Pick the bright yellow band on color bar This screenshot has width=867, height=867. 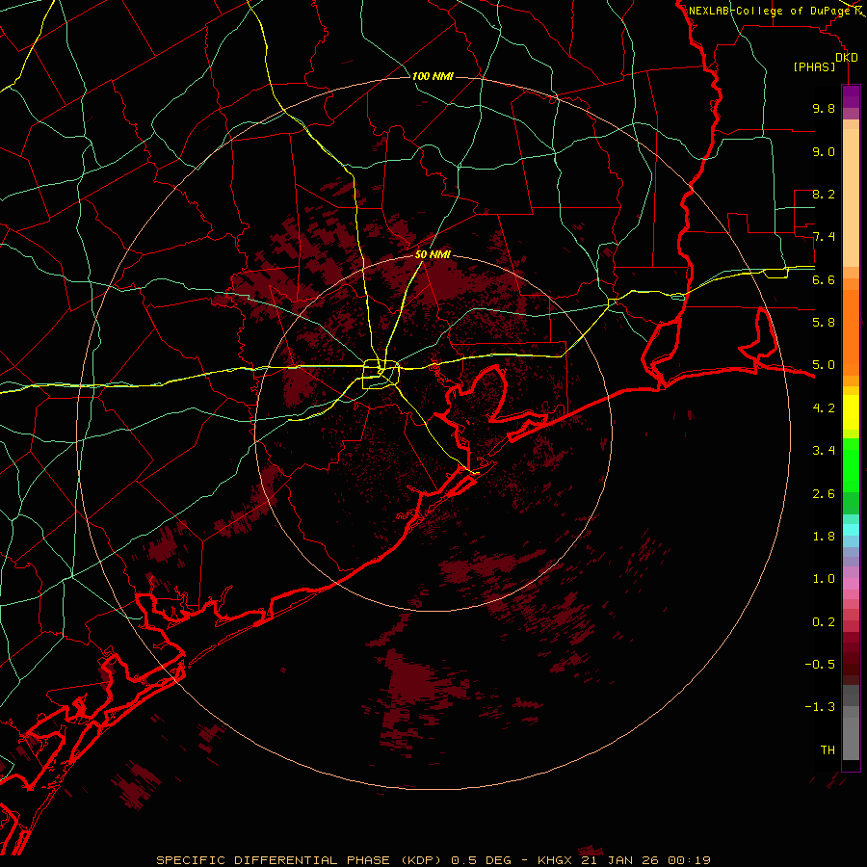[851, 412]
